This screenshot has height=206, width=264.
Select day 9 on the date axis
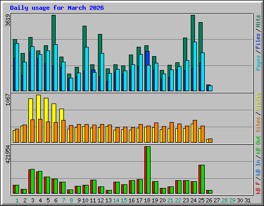point(79,200)
